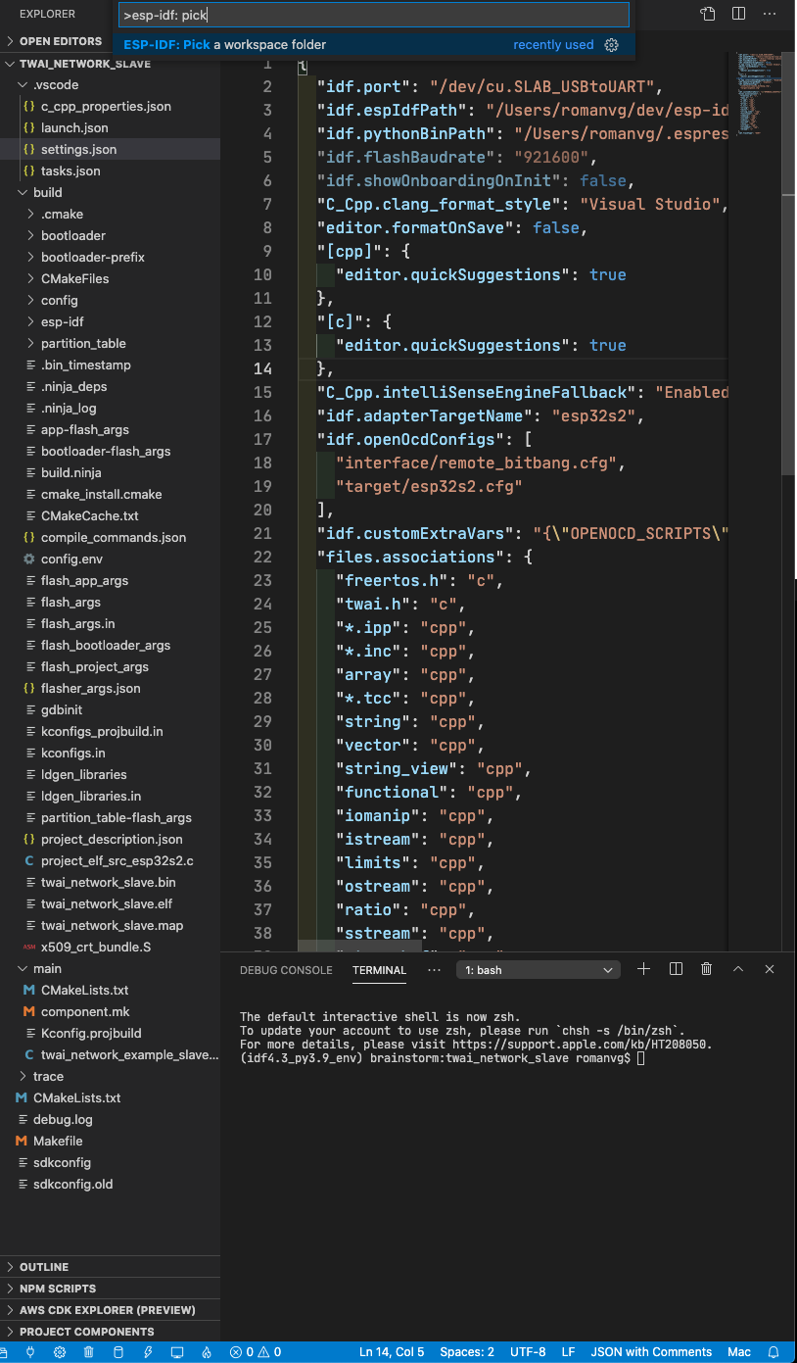The height and width of the screenshot is (1363, 797).
Task: Open the bash terminal selector dropdown
Action: click(x=538, y=968)
